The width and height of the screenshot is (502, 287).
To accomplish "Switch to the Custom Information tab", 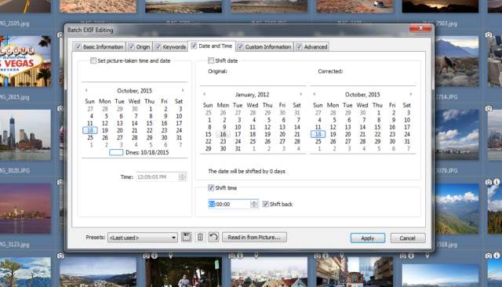I will [264, 47].
